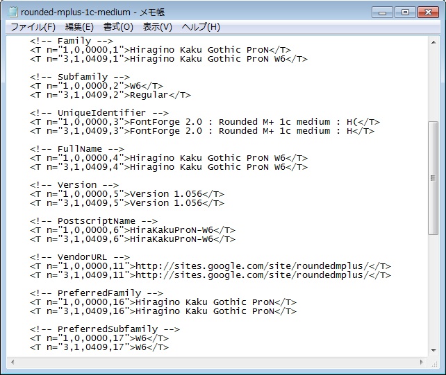
Task: Click the n="3,1,0409,5" Version 1.056 line
Action: tap(127, 203)
